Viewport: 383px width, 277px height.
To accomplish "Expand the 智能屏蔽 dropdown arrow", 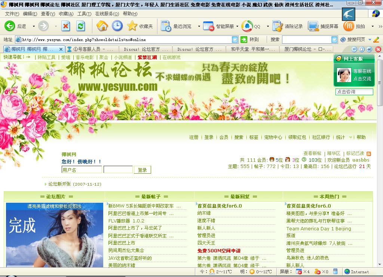I will tap(237, 26).
